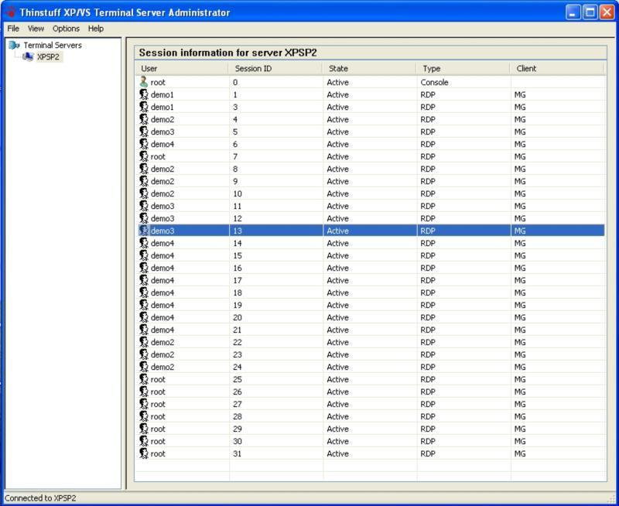619x506 pixels.
Task: Click Session information for server XPSP2 heading
Action: click(x=227, y=53)
